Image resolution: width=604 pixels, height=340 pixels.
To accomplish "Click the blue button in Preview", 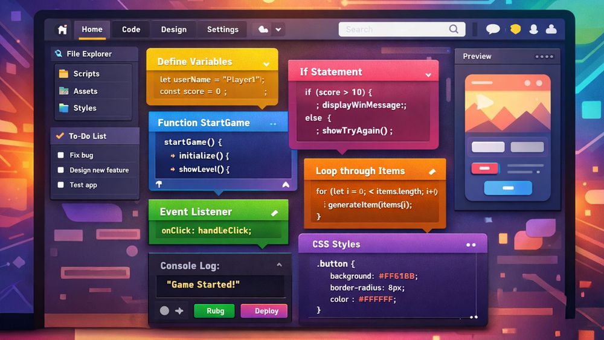I will [508, 188].
